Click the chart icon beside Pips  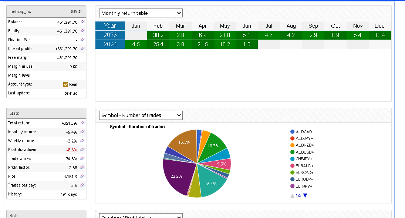(x=82, y=176)
